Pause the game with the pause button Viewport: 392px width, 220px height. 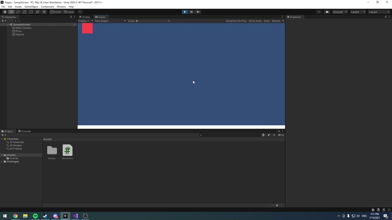tap(191, 12)
